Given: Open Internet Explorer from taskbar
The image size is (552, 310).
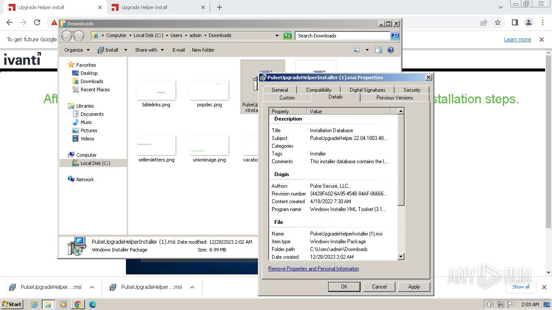Looking at the screenshot, I should click(34, 304).
